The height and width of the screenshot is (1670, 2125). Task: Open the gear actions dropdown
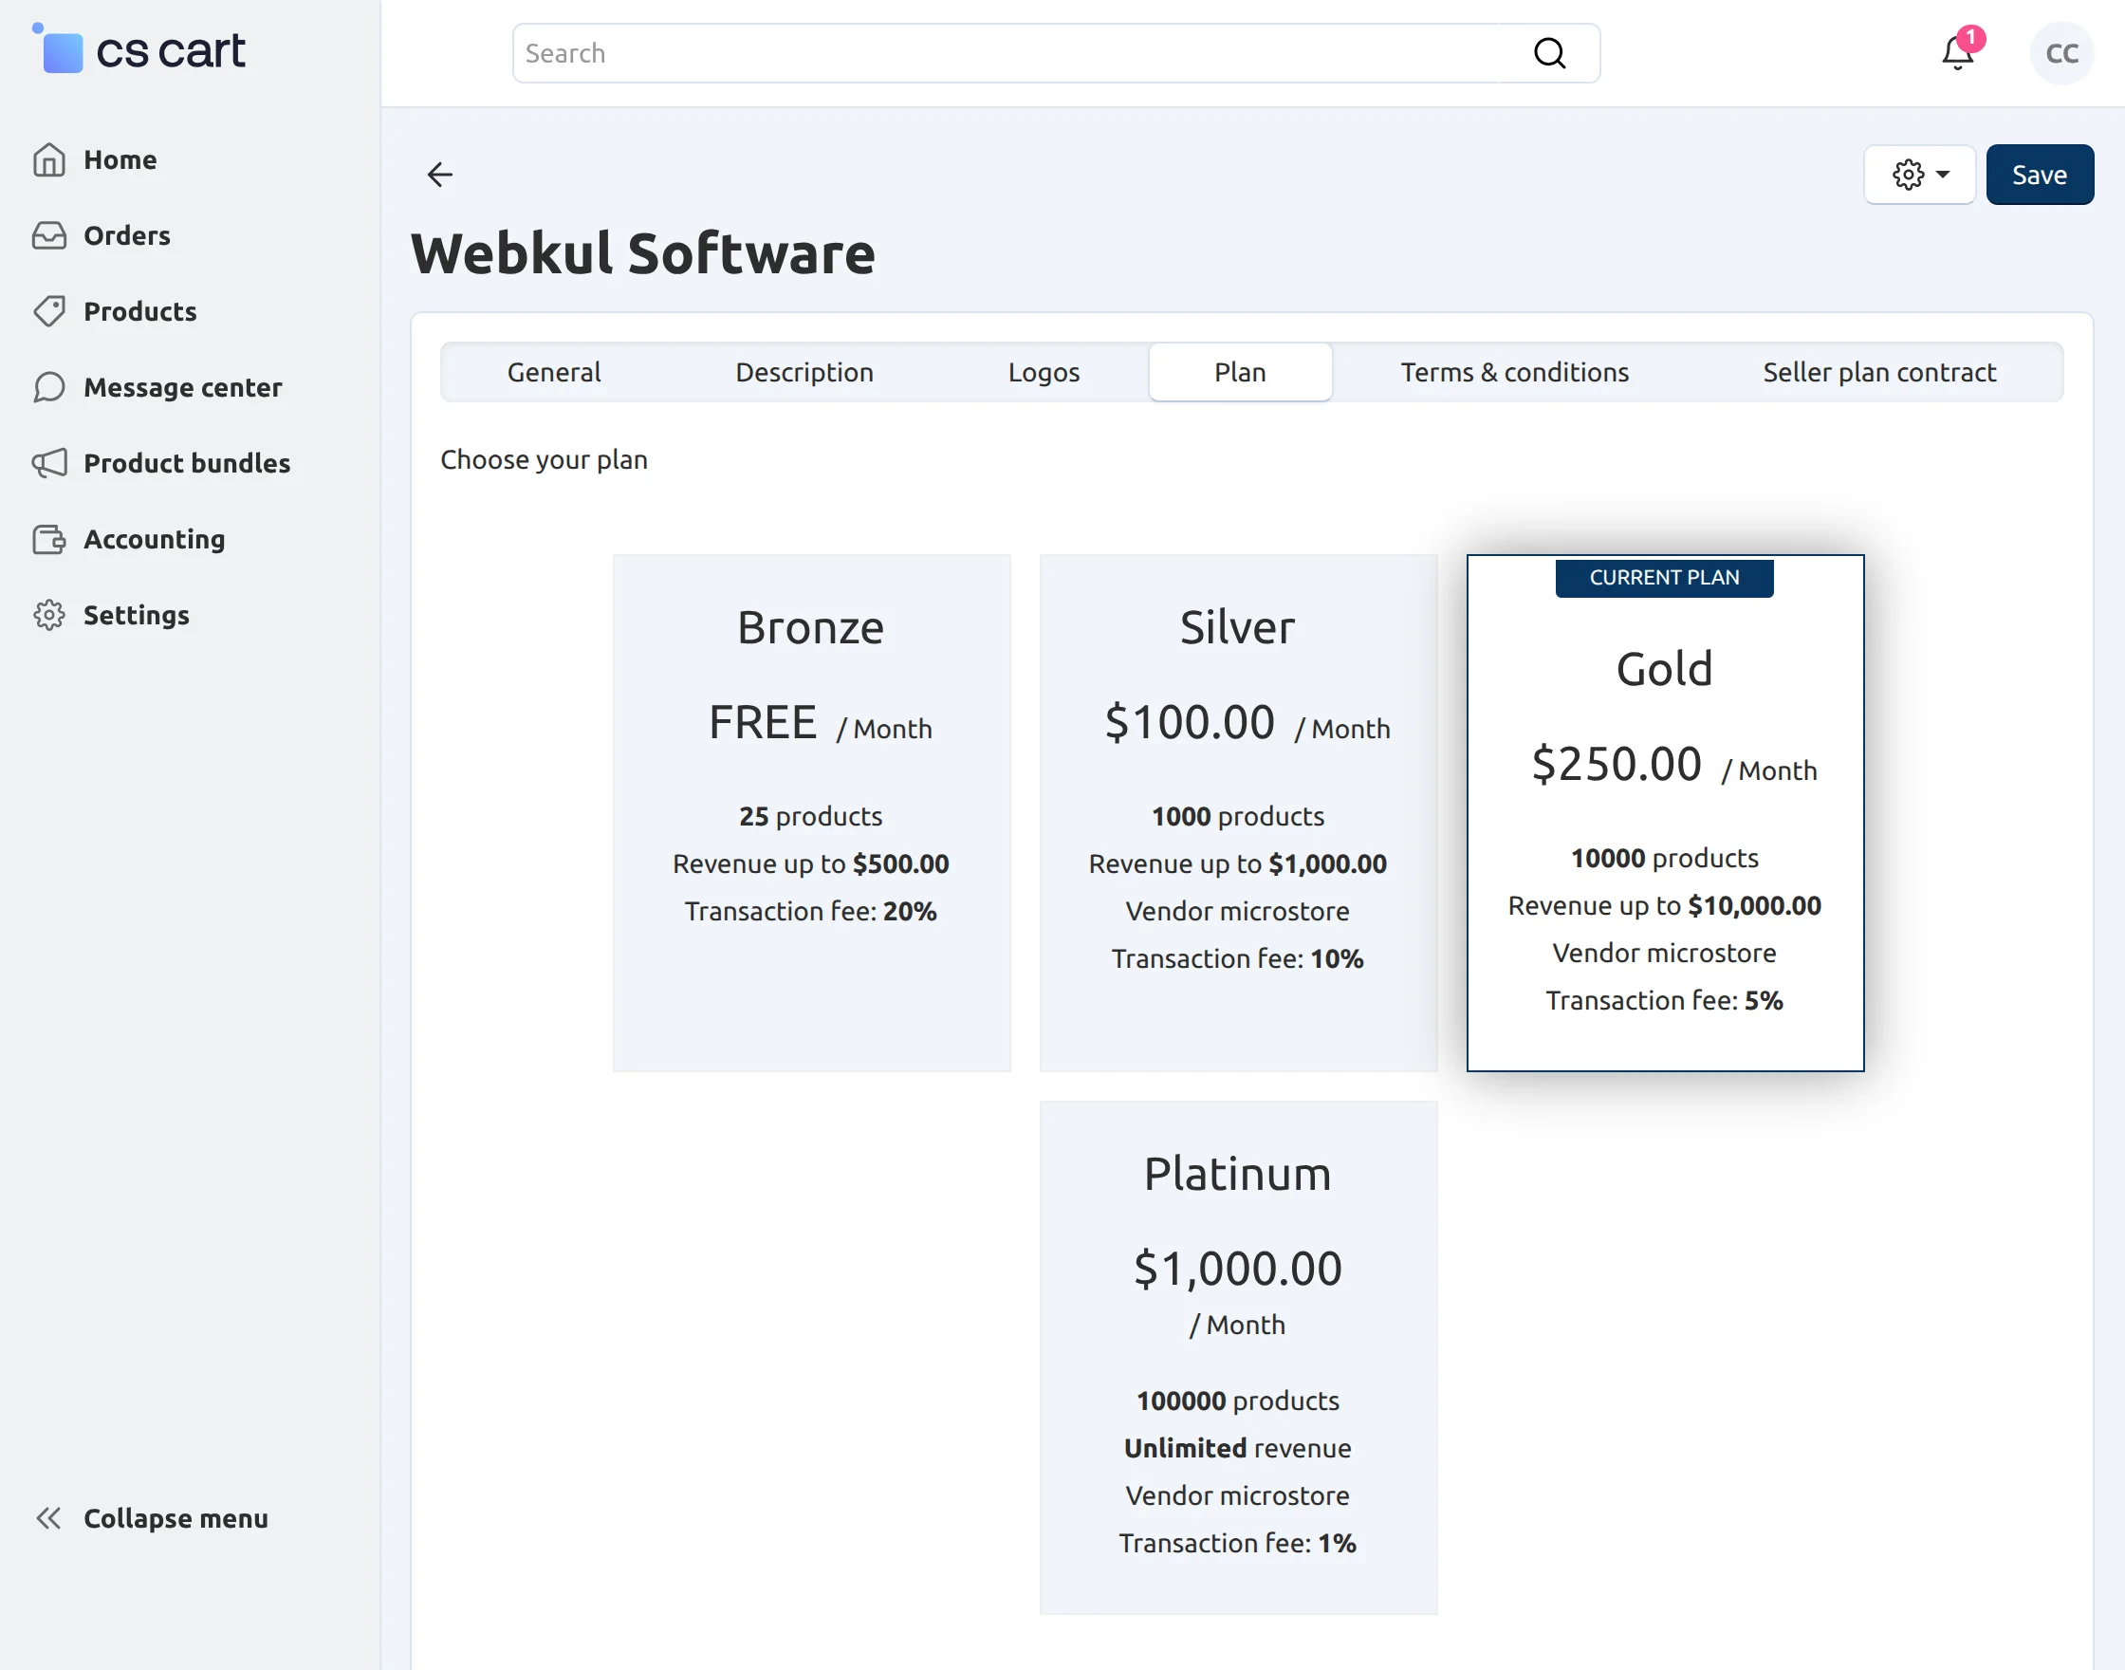(1920, 174)
